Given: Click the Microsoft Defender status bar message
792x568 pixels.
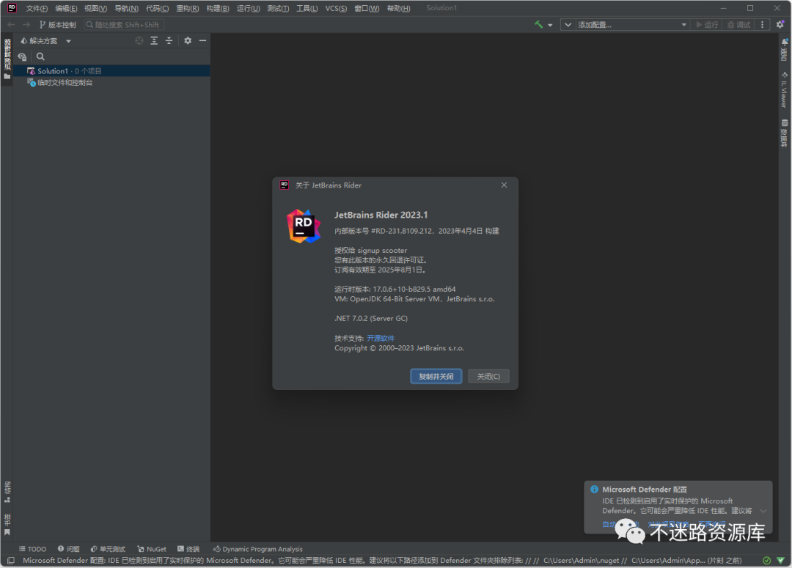Looking at the screenshot, I should (382, 561).
